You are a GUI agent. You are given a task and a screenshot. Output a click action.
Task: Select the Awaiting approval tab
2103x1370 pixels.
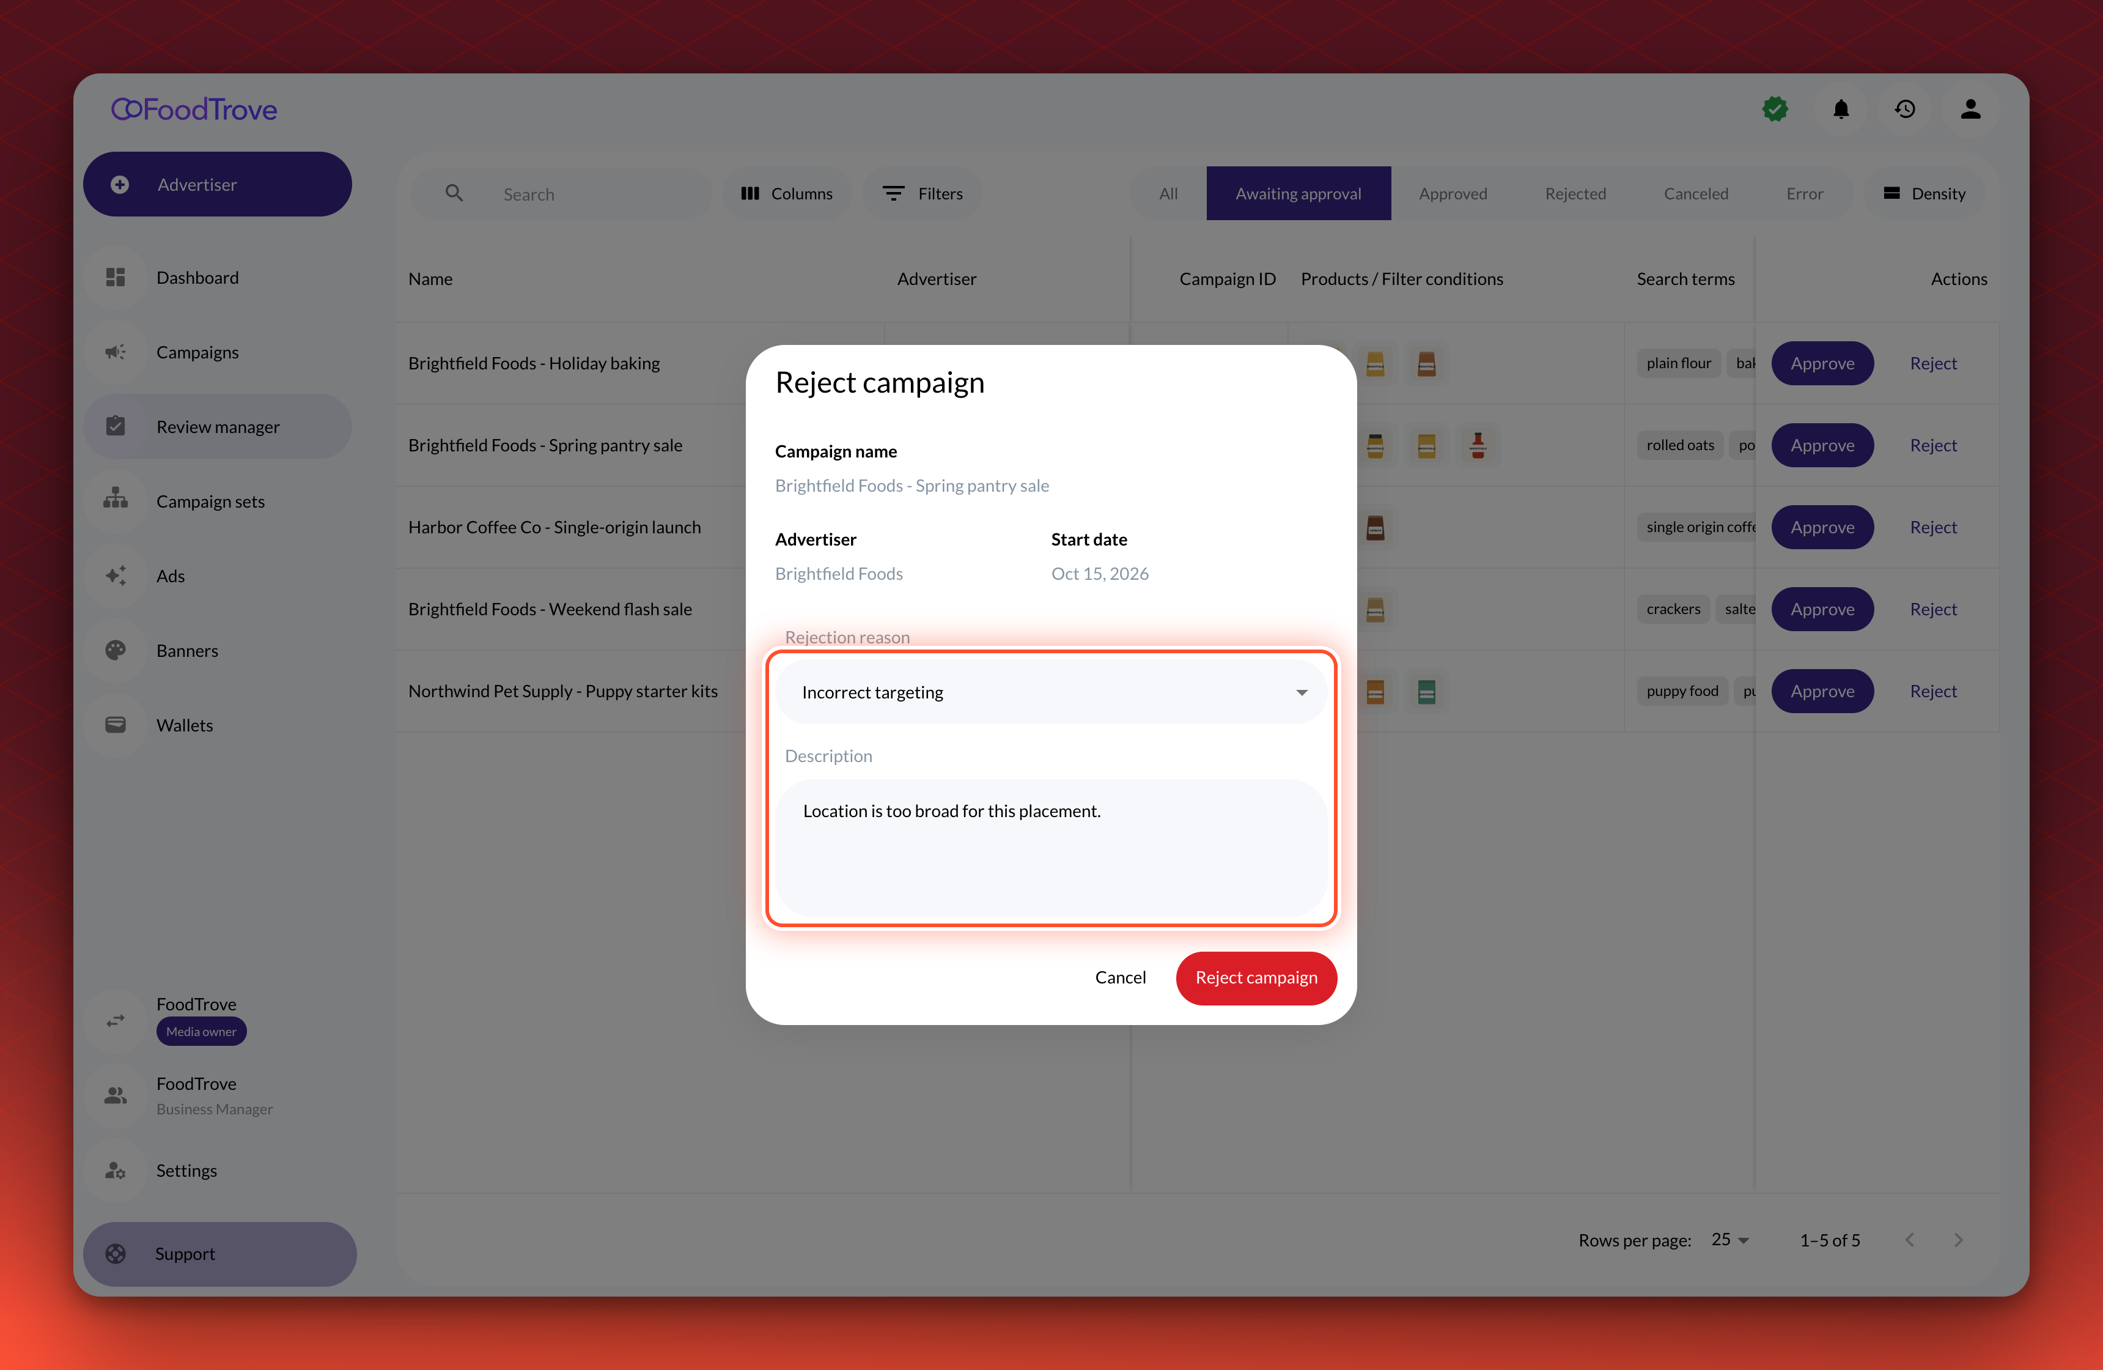1298,193
